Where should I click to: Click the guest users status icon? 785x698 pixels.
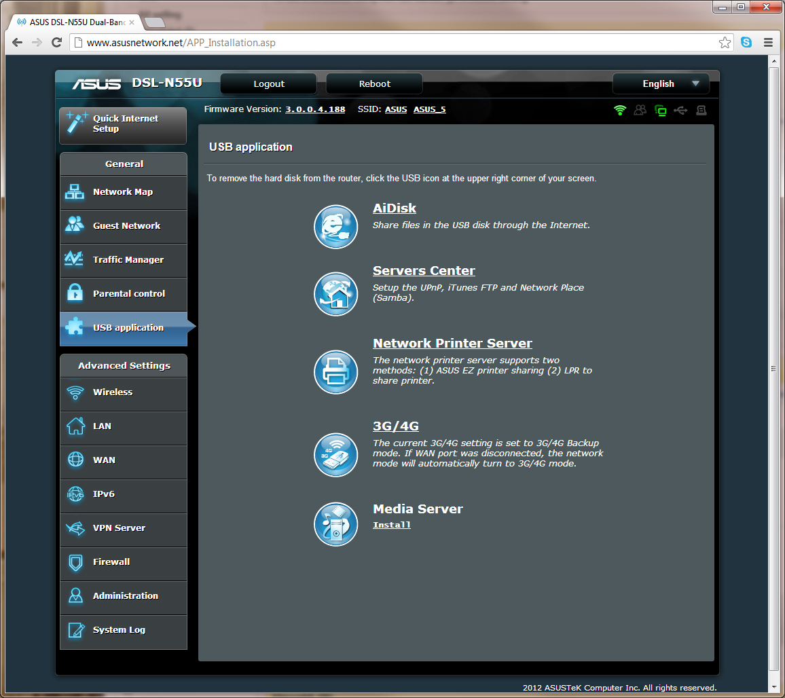640,110
